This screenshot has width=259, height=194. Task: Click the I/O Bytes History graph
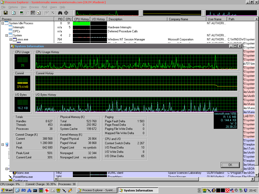click(136, 105)
